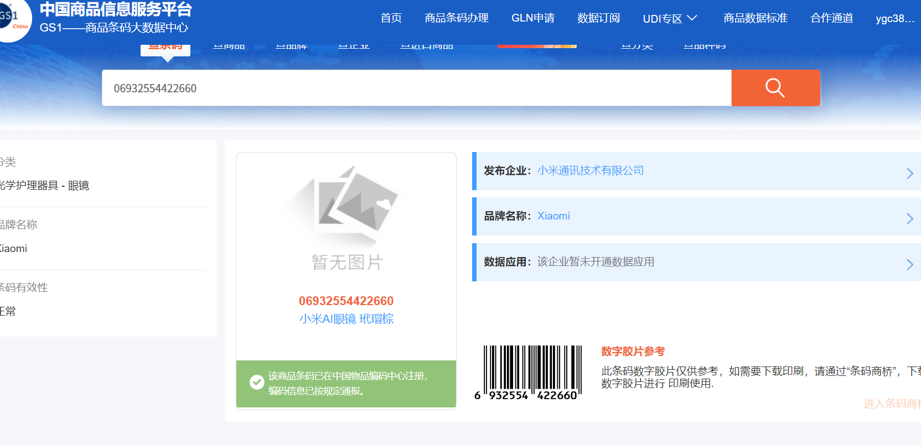Open 商品数据标准 menu item
The width and height of the screenshot is (921, 445).
coord(756,18)
